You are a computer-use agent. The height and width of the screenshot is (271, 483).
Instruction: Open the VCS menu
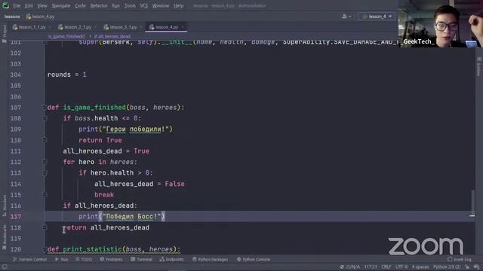[x=143, y=5]
